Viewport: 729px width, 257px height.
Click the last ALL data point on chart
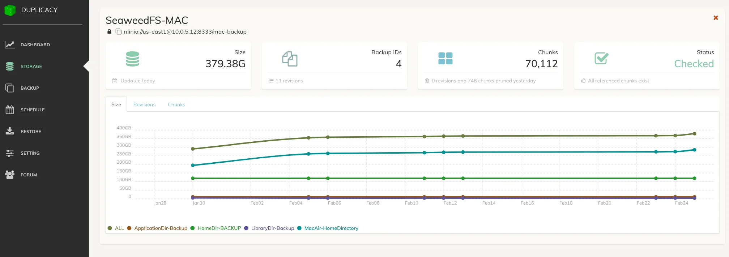coord(694,134)
